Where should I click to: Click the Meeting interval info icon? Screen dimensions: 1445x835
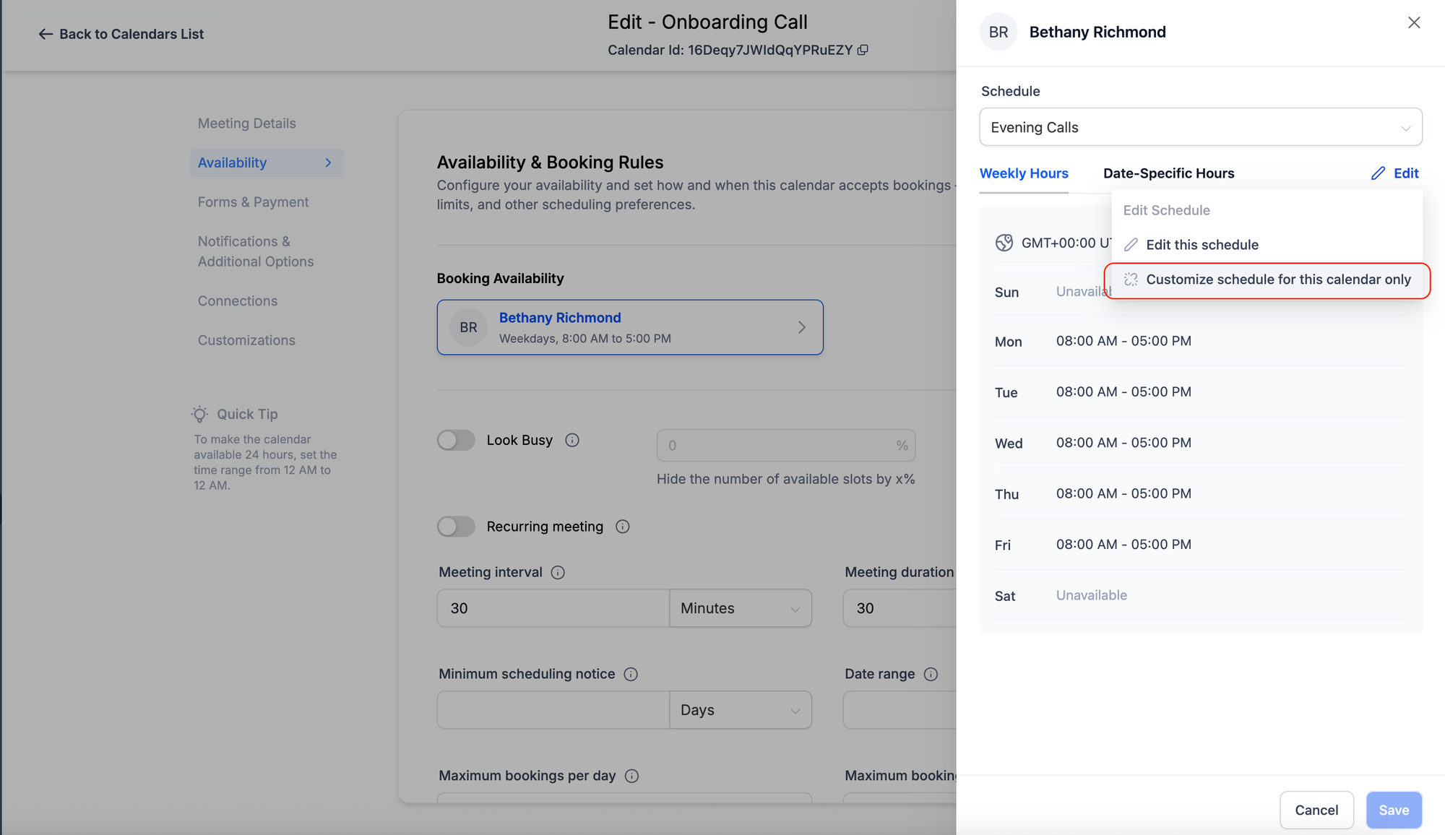(558, 572)
